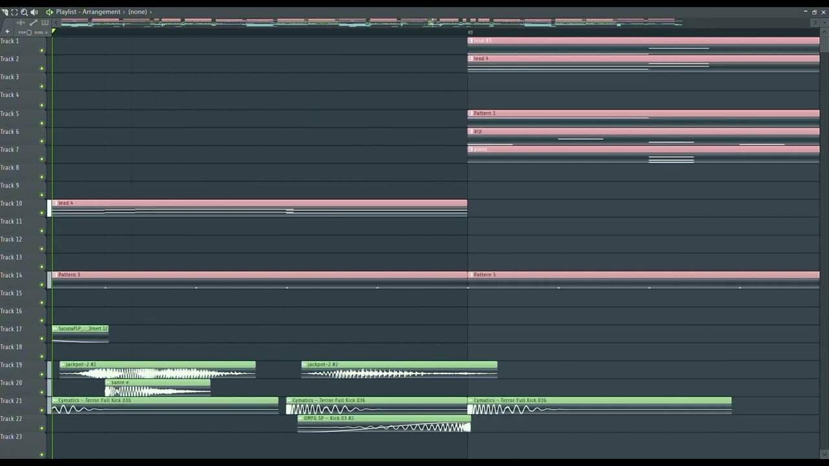
Task: Click the bar 49 marker on the timeline
Action: coord(470,32)
